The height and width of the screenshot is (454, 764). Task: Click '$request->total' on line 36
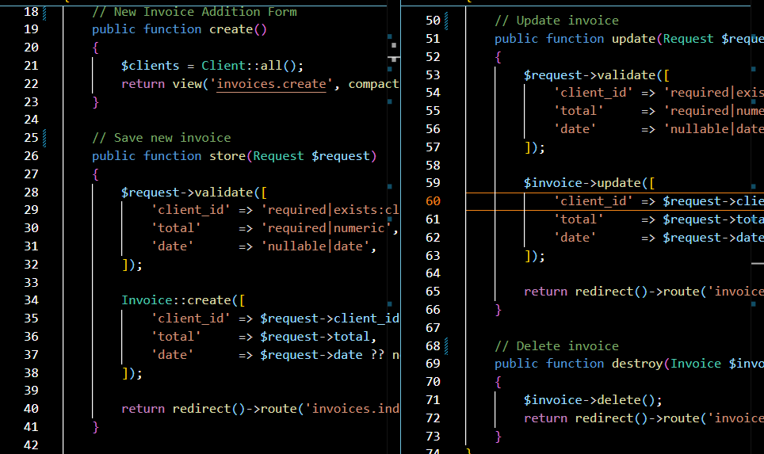(x=315, y=337)
